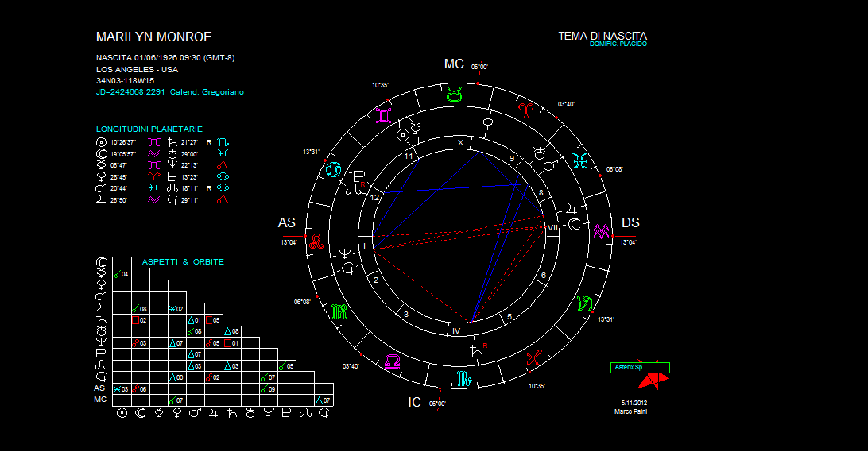Select the Pluto longitude 13°23' value
The width and height of the screenshot is (868, 452).
189,177
